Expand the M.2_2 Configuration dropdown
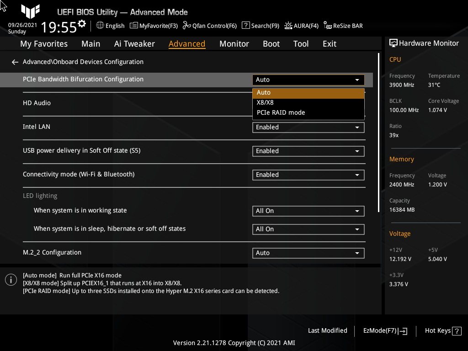 [308, 253]
